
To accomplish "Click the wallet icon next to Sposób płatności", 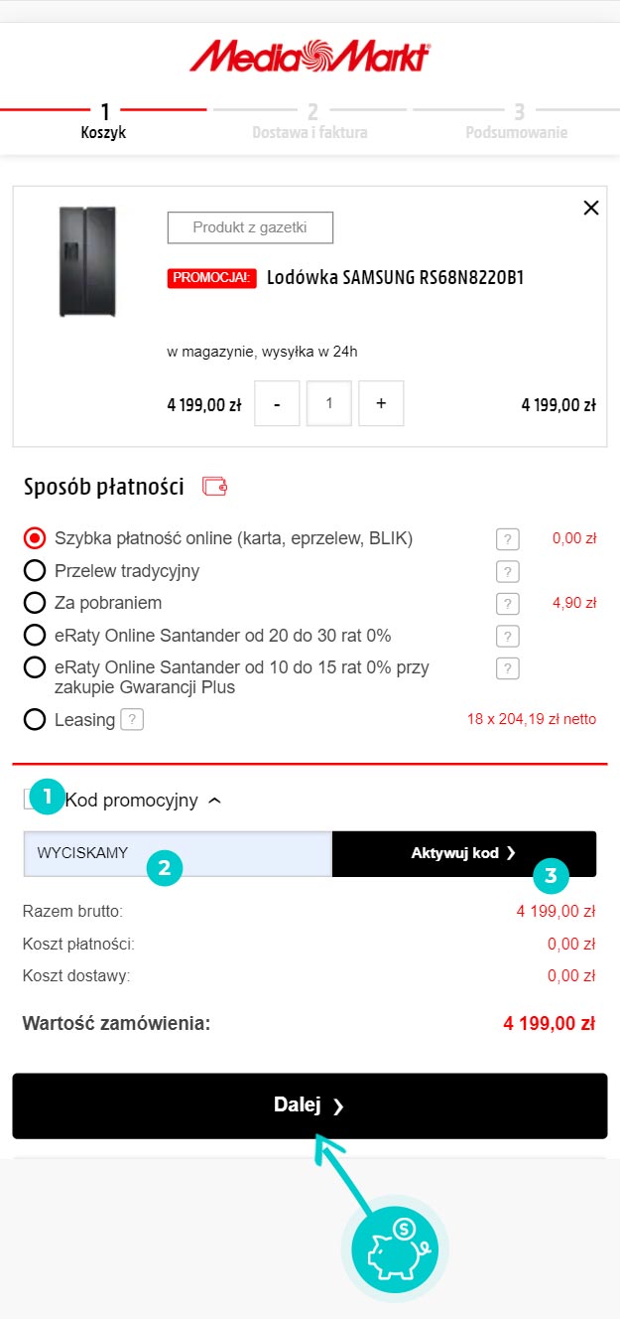I will 214,487.
